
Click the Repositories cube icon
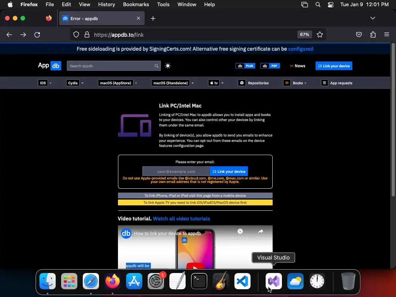tap(242, 83)
